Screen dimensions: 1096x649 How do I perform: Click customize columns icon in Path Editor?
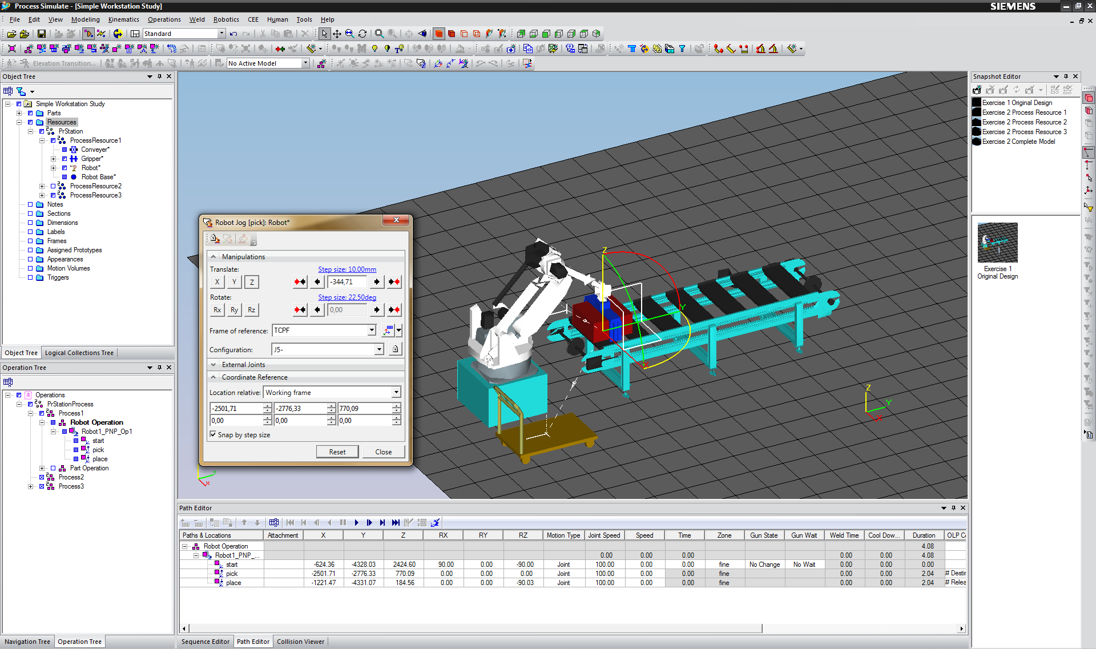click(274, 522)
